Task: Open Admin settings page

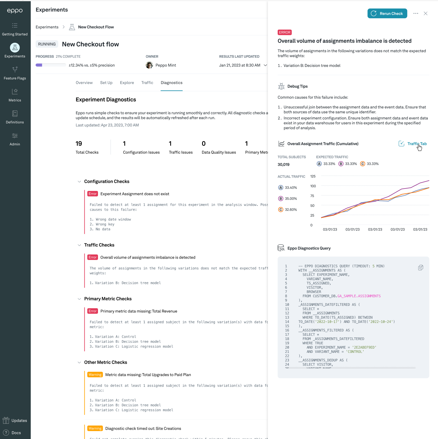Action: tap(15, 139)
